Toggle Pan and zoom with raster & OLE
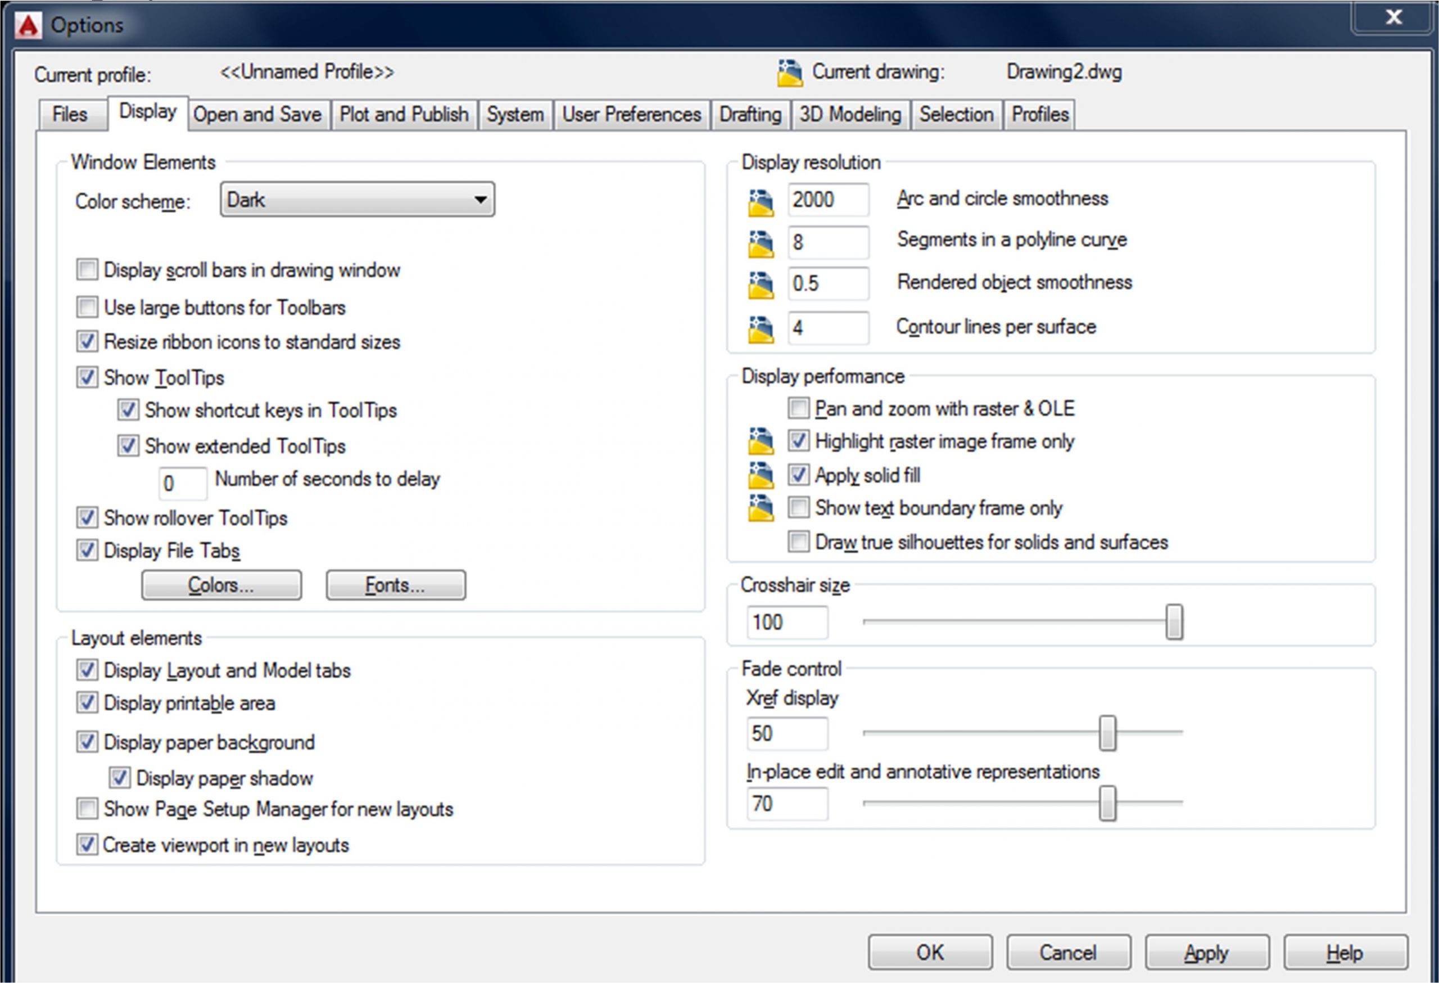This screenshot has width=1439, height=983. tap(798, 408)
